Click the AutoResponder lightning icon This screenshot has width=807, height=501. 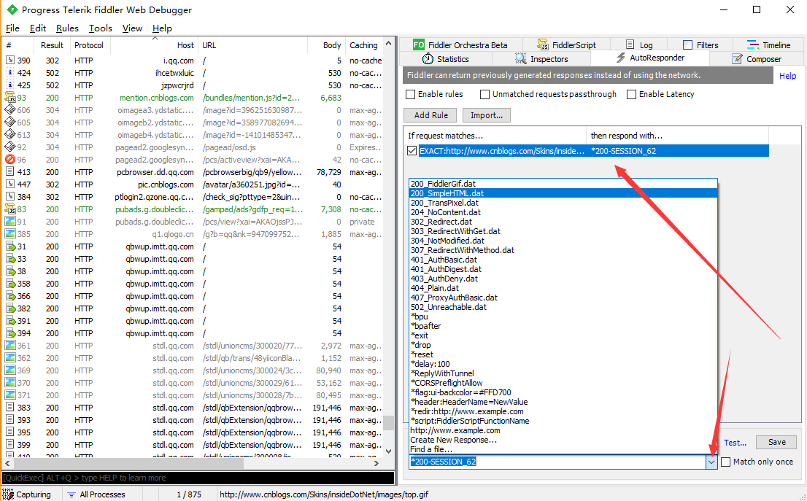(621, 58)
